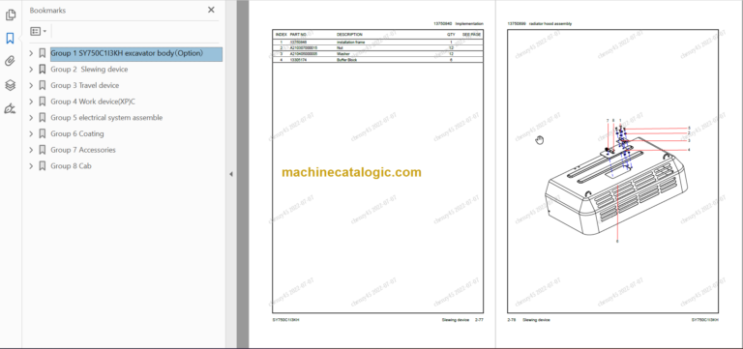Go to Group 8 Cab bookmark
This screenshot has height=349, width=743.
[x=71, y=166]
